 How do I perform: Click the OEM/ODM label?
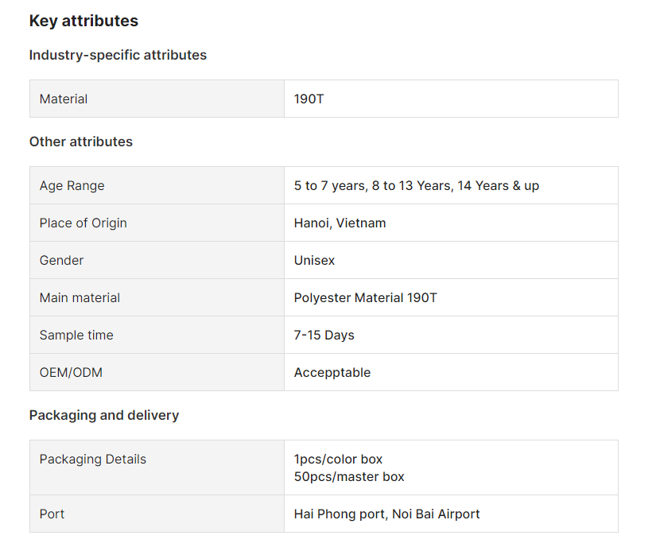point(71,373)
